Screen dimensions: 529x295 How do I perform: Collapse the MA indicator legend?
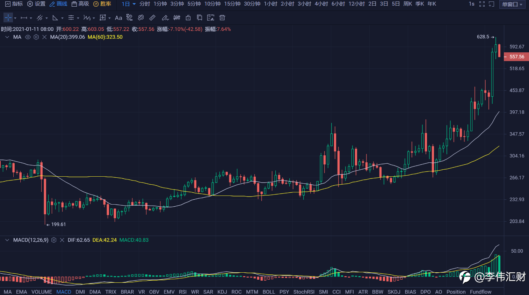coord(7,37)
